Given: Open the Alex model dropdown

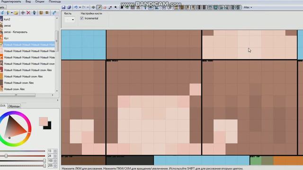Looking at the screenshot, I should 248,8.
